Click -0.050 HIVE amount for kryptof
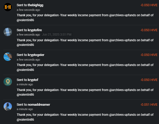 (x=149, y=80)
